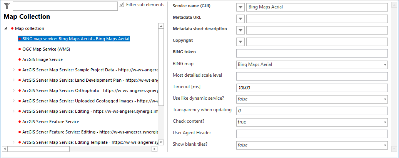The height and width of the screenshot is (158, 399).
Task: Click the properties panel scroll up arrow
Action: click(x=393, y=5)
